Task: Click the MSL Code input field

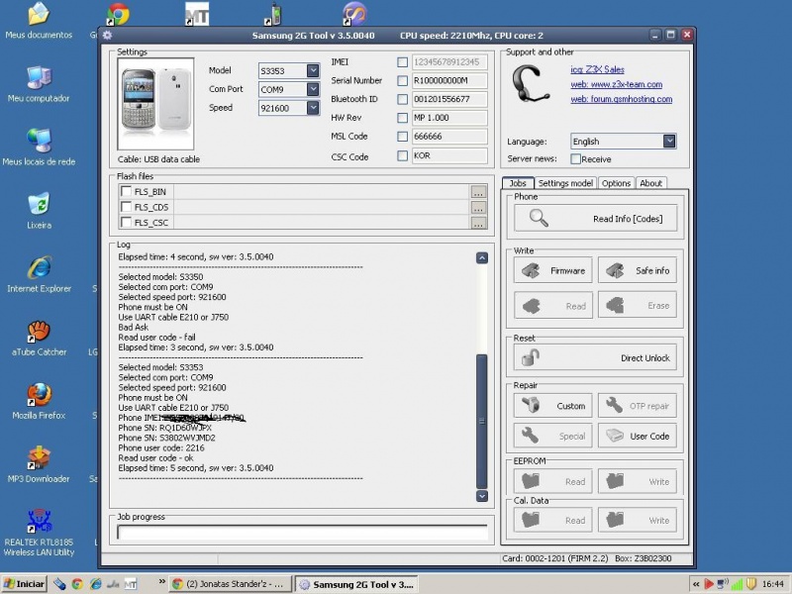Action: (449, 137)
